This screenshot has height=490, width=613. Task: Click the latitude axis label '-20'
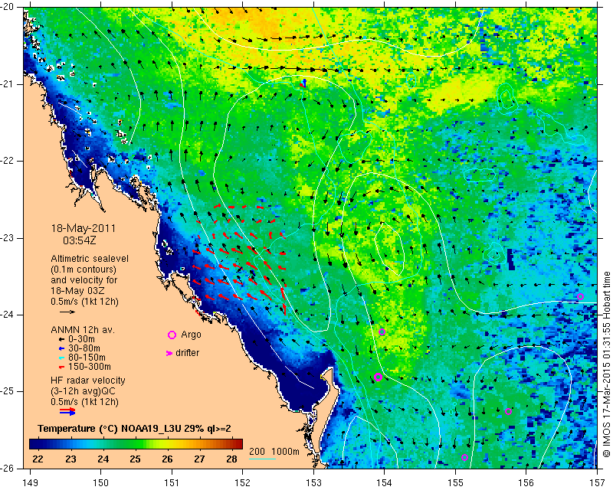8,7
